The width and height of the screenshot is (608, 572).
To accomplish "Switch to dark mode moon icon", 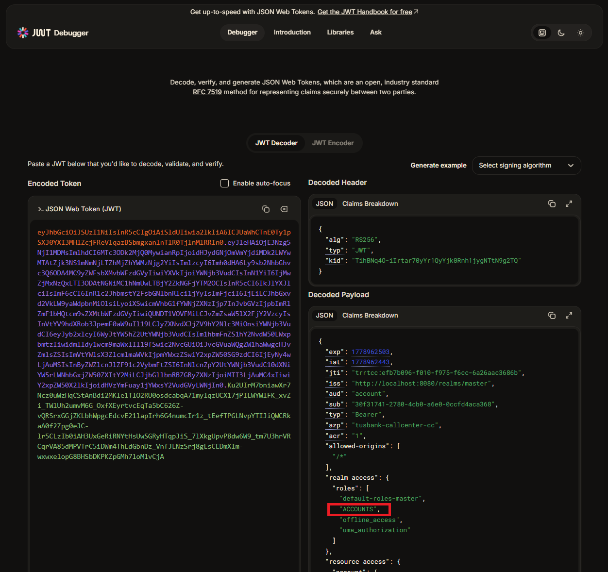I will pyautogui.click(x=561, y=33).
